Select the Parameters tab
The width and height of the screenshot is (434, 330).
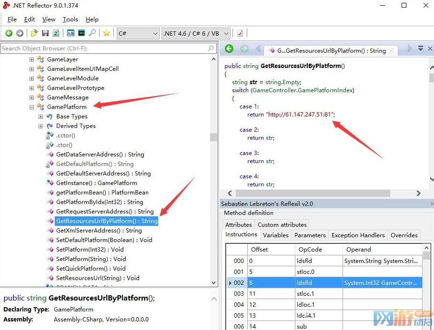pos(310,235)
